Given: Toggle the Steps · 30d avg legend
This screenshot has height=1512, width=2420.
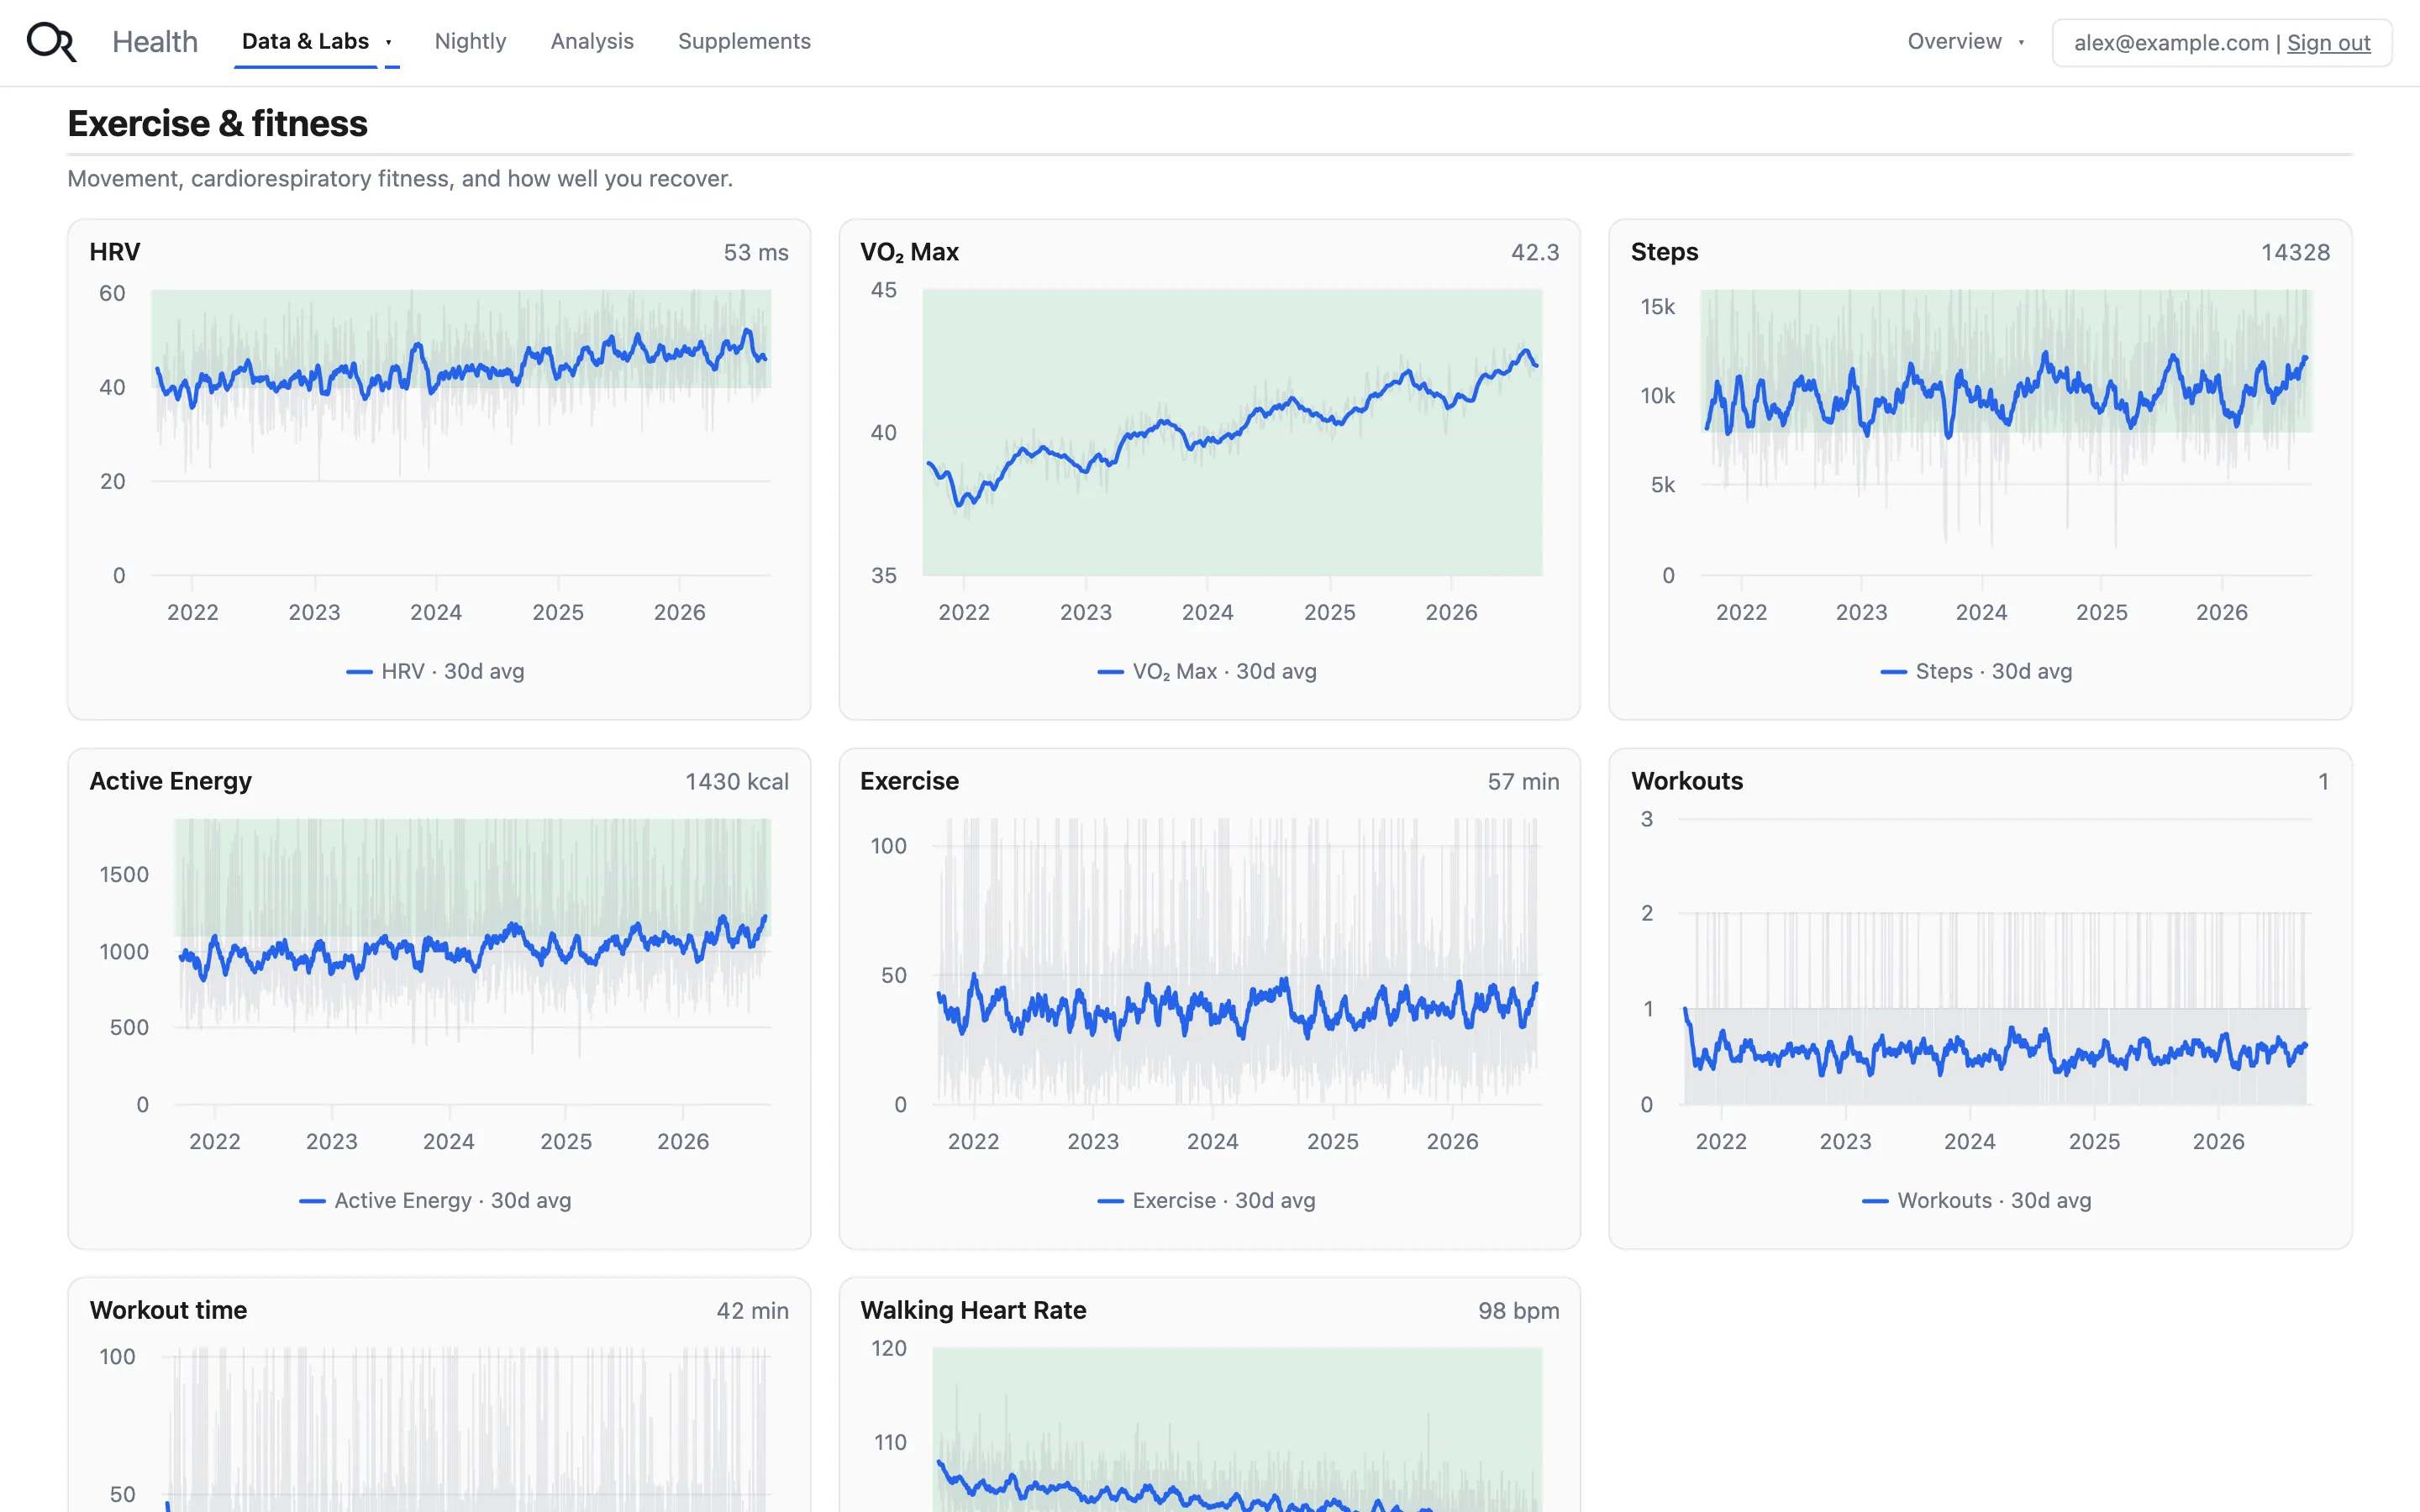Looking at the screenshot, I should coord(1976,671).
